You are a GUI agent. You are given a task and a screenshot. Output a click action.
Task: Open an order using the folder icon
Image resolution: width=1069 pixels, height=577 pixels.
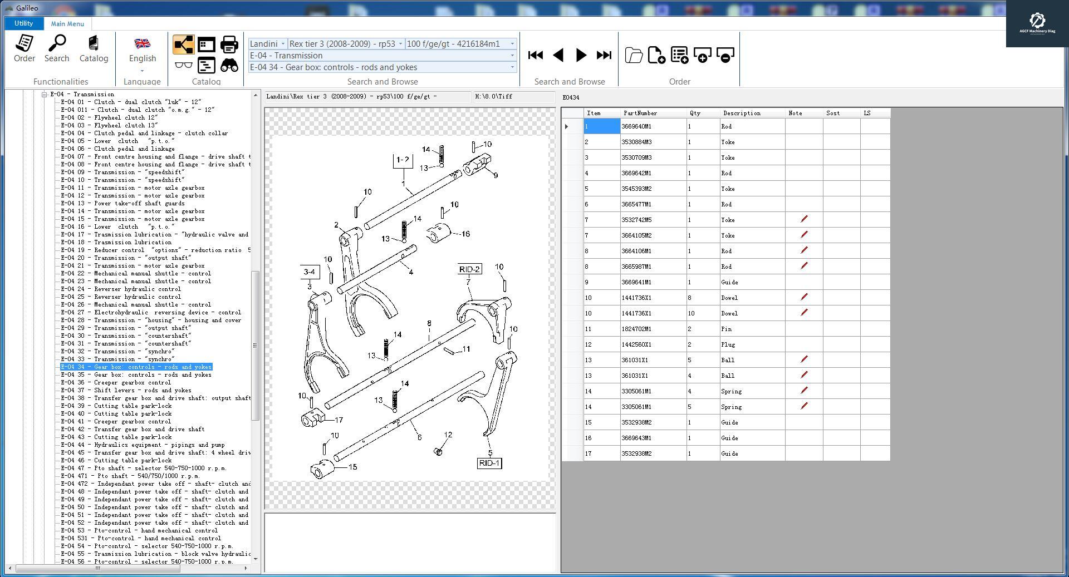point(634,55)
